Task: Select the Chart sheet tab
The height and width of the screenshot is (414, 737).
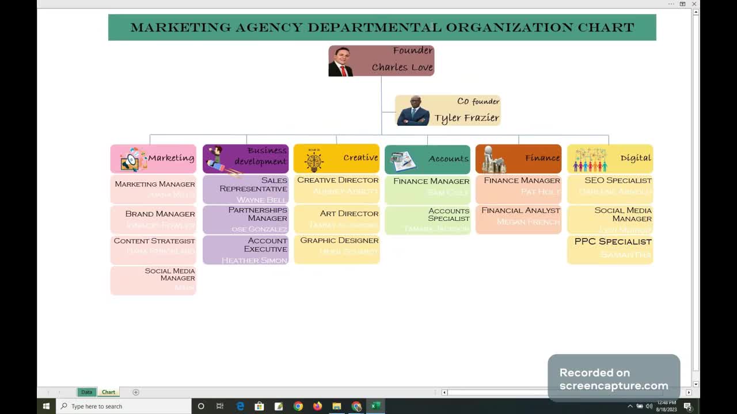Action: (x=108, y=392)
